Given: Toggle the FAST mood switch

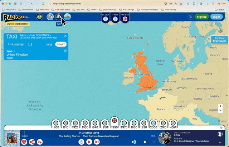Looking at the screenshot, I should tap(115, 19).
